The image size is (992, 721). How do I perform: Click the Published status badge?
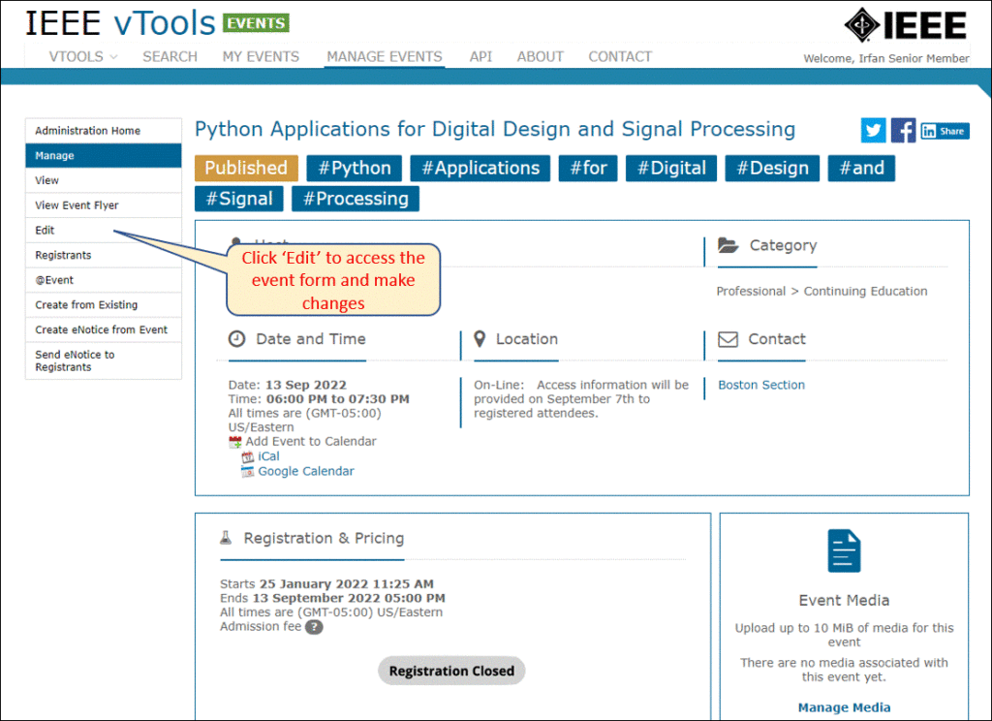tap(246, 168)
